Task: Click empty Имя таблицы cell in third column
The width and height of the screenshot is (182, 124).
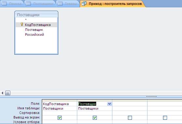Action: click(x=130, y=108)
